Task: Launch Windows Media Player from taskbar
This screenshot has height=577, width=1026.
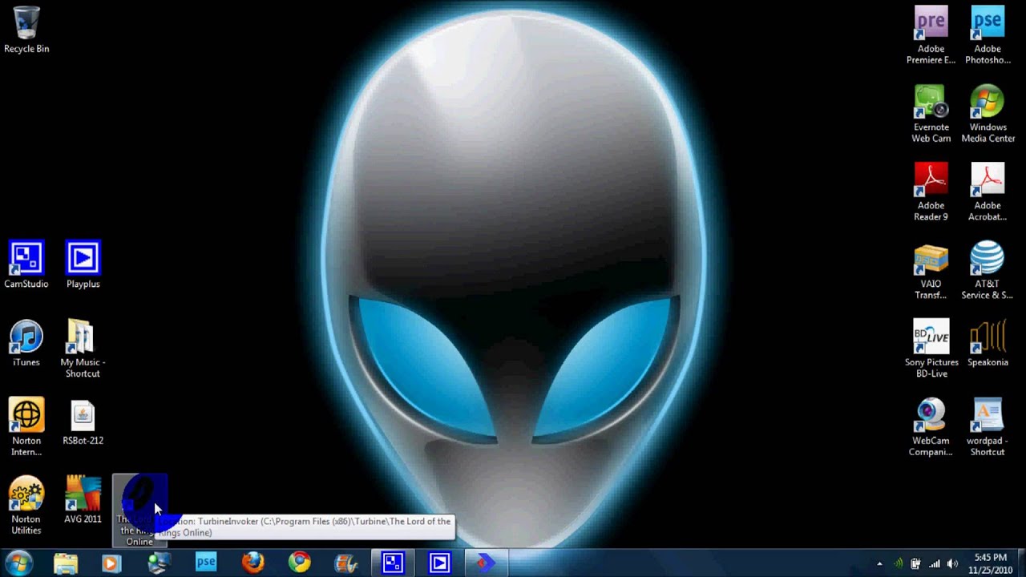Action: coord(112,563)
